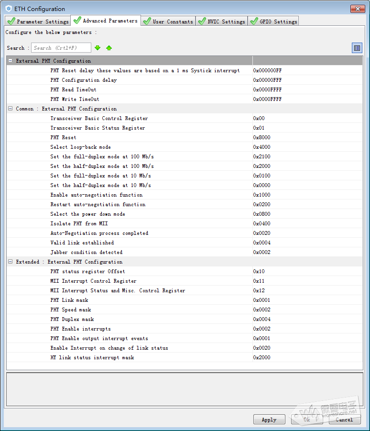Go to NVIC Settings tab
The width and height of the screenshot is (370, 431).
pyautogui.click(x=222, y=21)
